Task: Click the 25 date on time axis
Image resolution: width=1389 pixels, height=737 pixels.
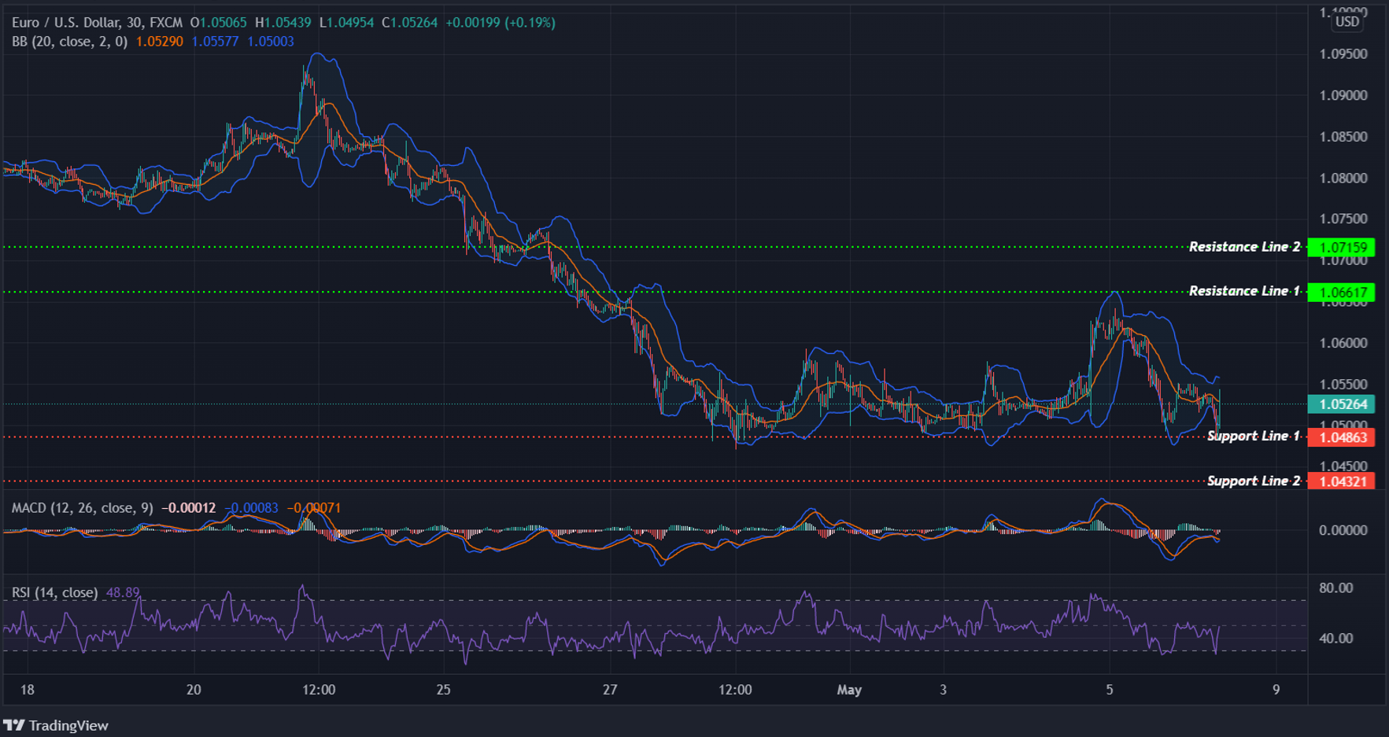Action: (444, 690)
